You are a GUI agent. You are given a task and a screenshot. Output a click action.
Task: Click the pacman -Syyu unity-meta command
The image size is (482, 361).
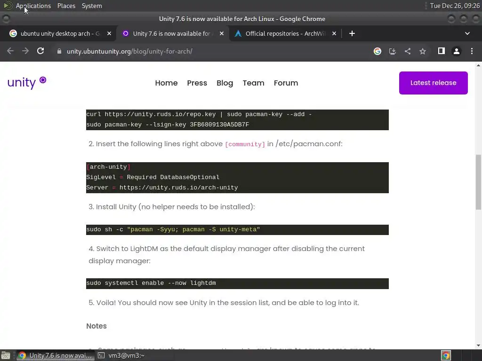(173, 229)
